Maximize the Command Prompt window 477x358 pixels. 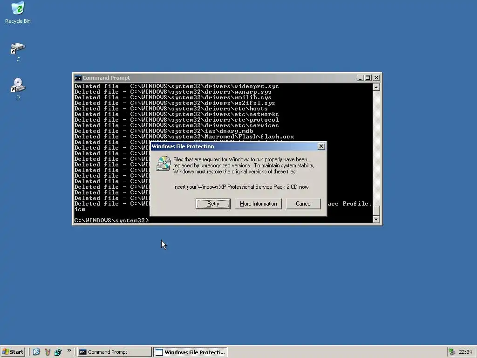(368, 78)
